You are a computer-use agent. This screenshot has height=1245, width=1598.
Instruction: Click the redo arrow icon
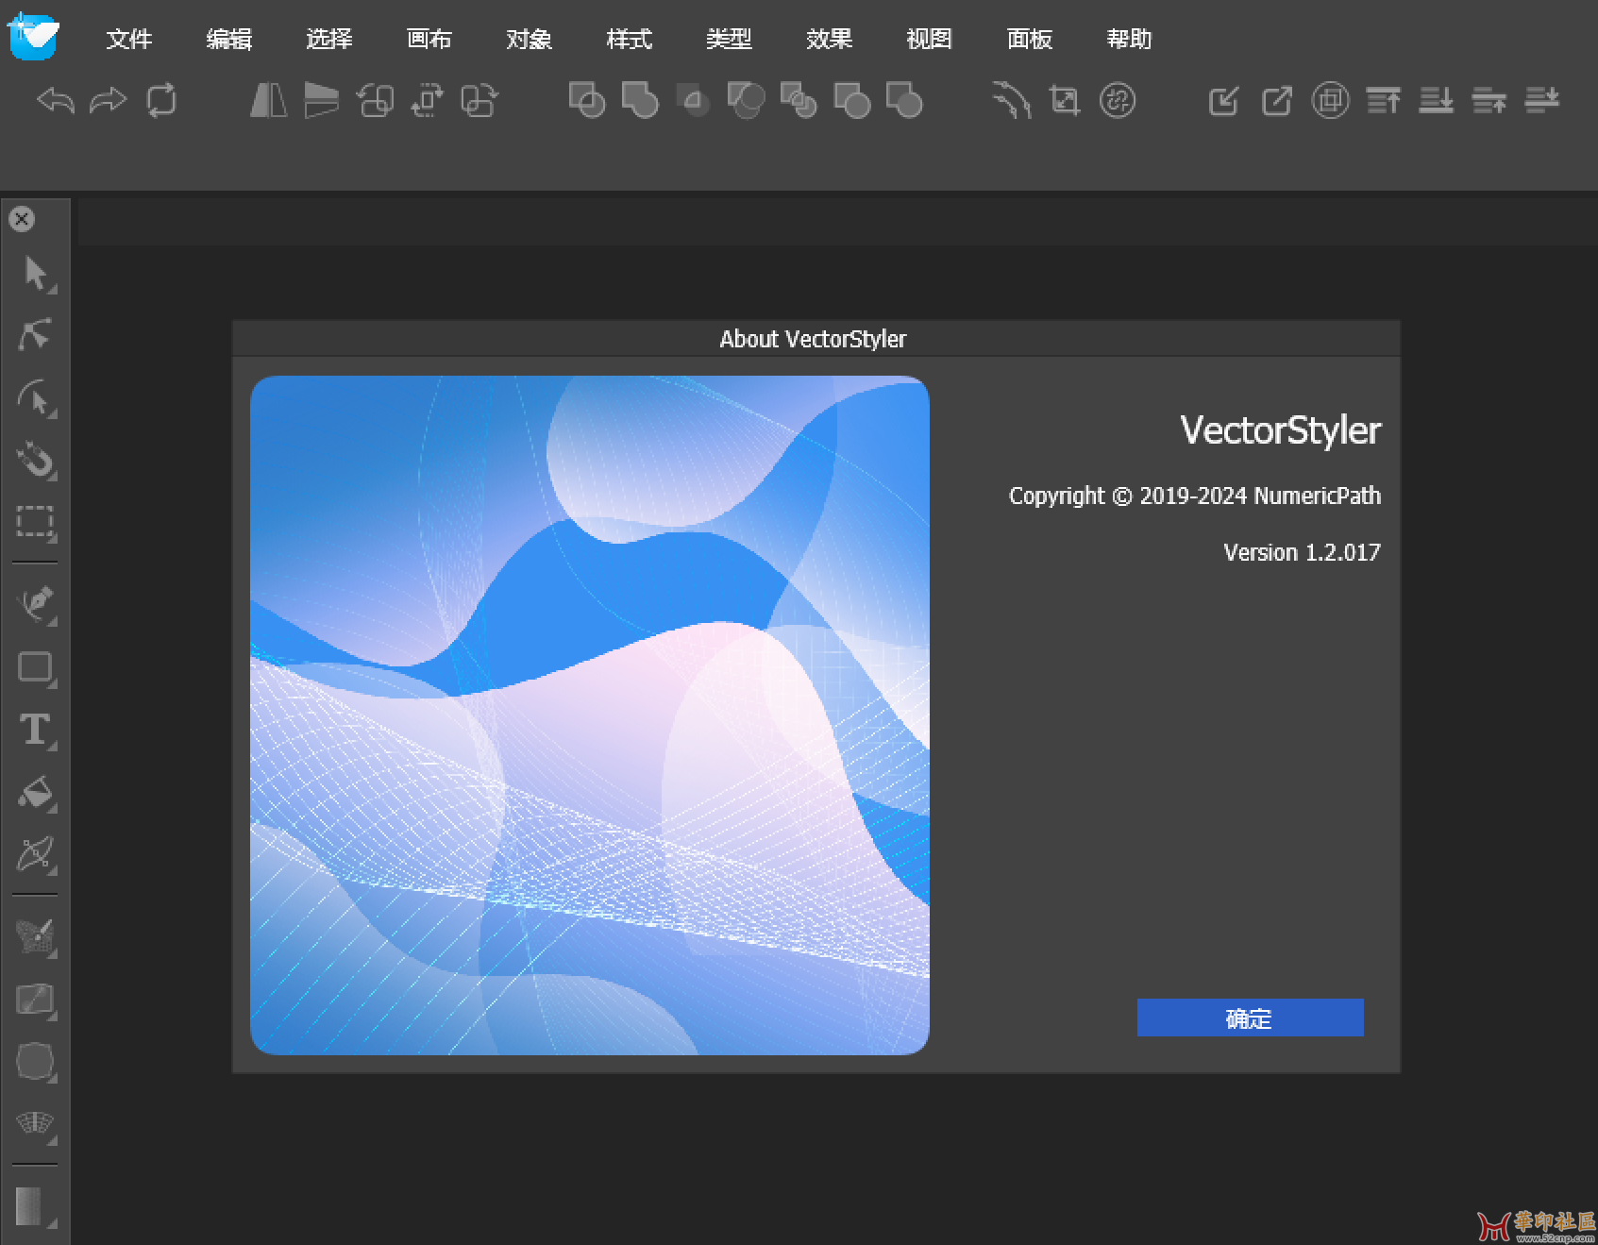click(x=108, y=100)
